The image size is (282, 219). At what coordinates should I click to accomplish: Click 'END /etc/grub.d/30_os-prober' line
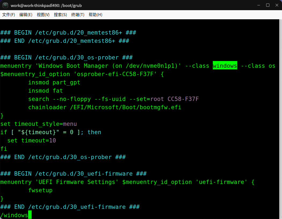tap(63, 157)
